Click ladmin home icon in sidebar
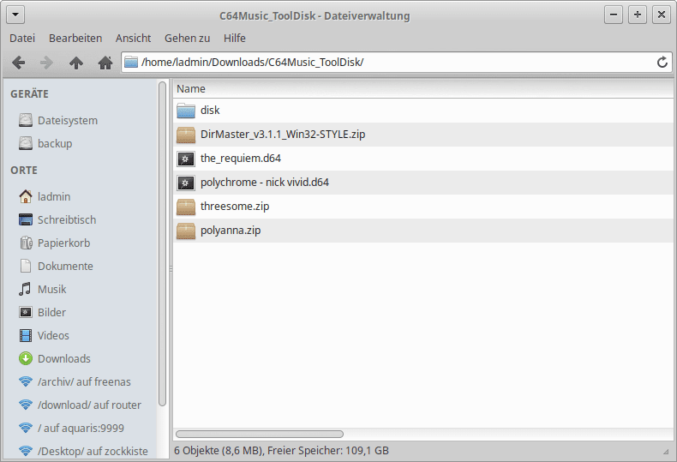The width and height of the screenshot is (677, 462). [x=26, y=196]
